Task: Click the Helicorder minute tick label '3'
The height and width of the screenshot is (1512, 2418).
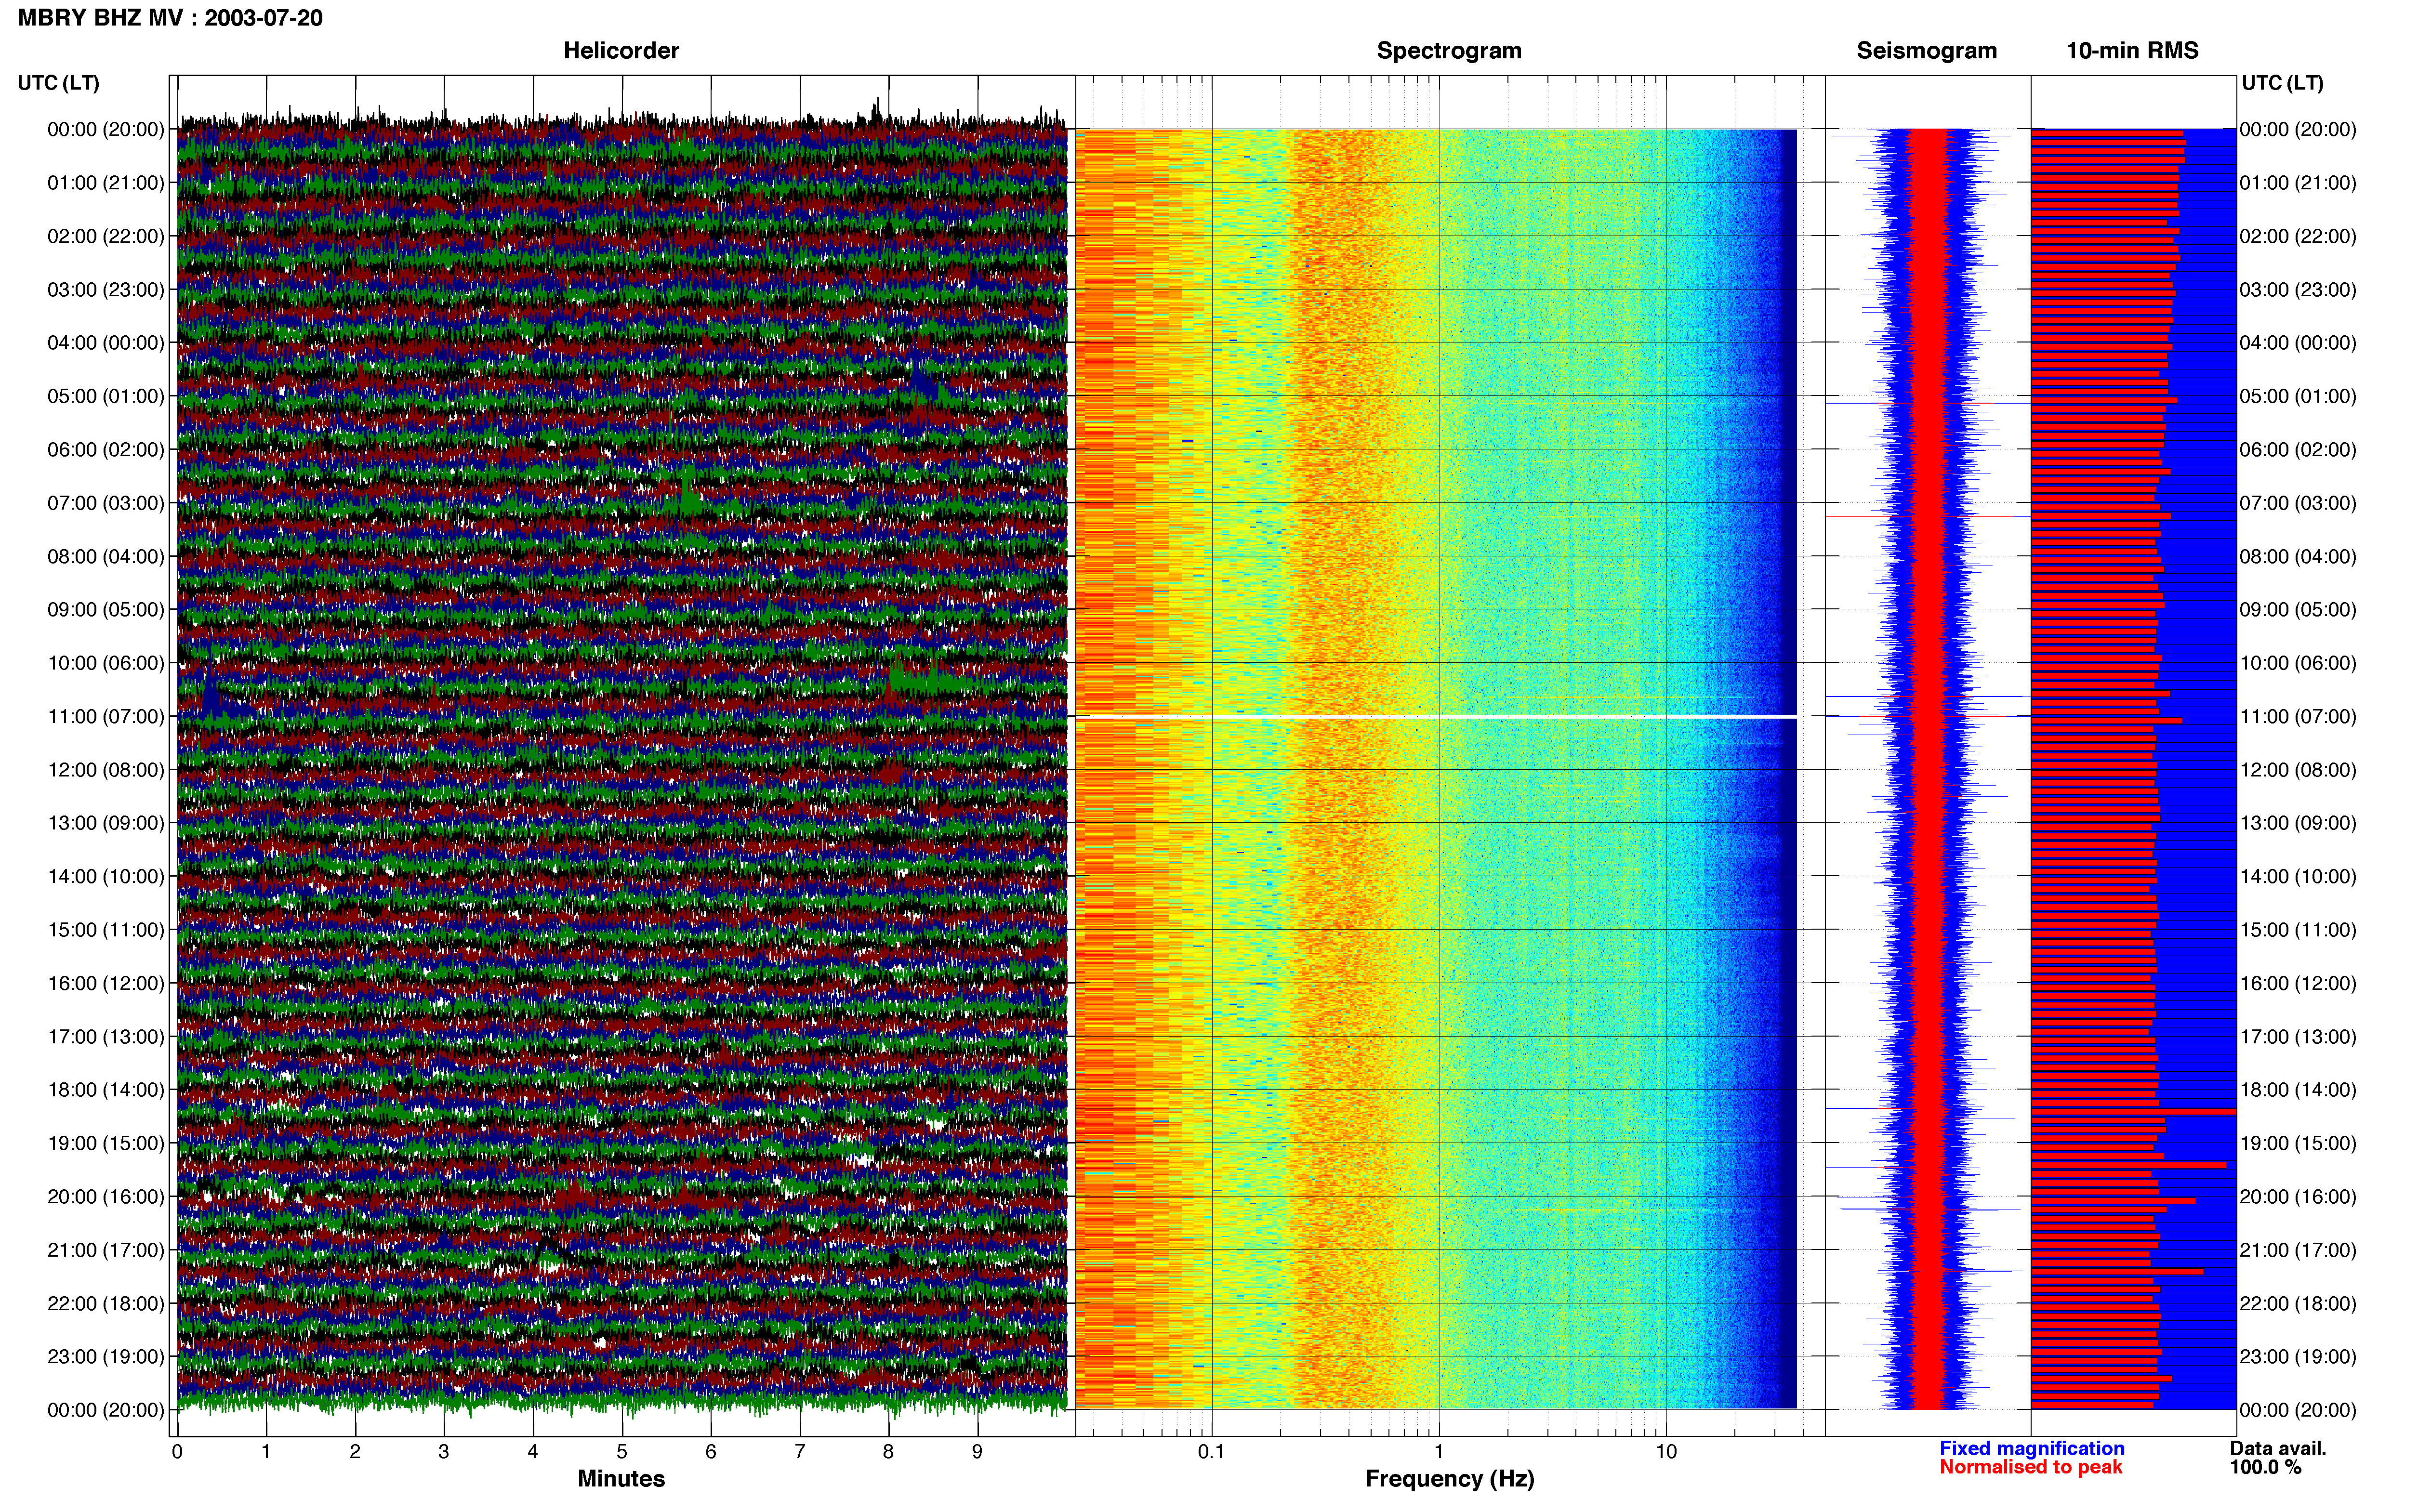Action: click(x=444, y=1452)
